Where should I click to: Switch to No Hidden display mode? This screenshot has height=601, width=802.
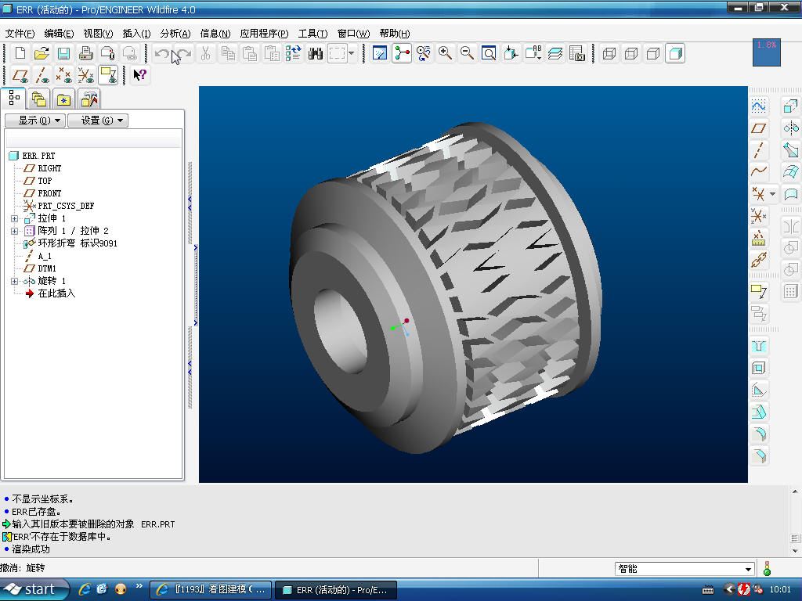(x=653, y=53)
